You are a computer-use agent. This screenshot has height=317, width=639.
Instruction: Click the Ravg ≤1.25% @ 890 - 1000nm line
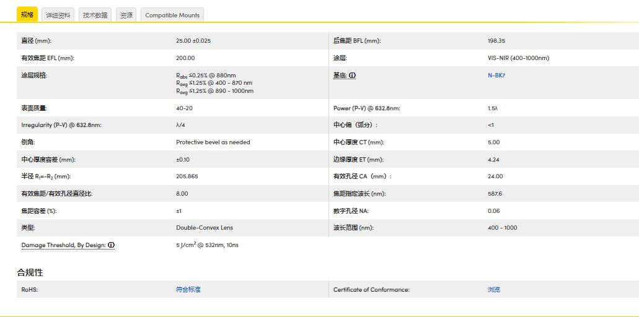215,91
